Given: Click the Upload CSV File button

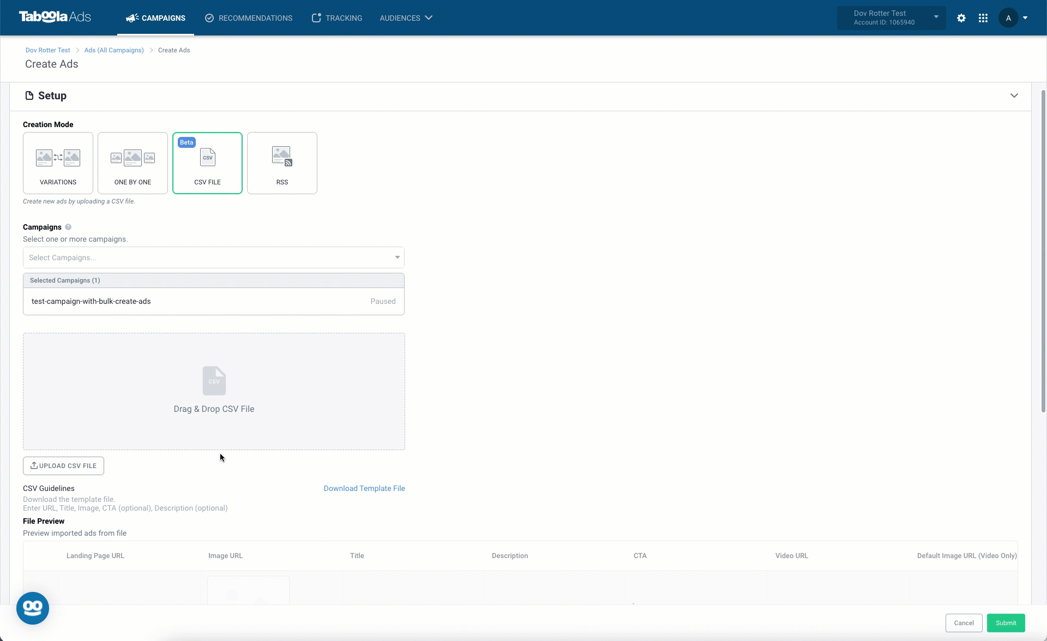Looking at the screenshot, I should [63, 466].
